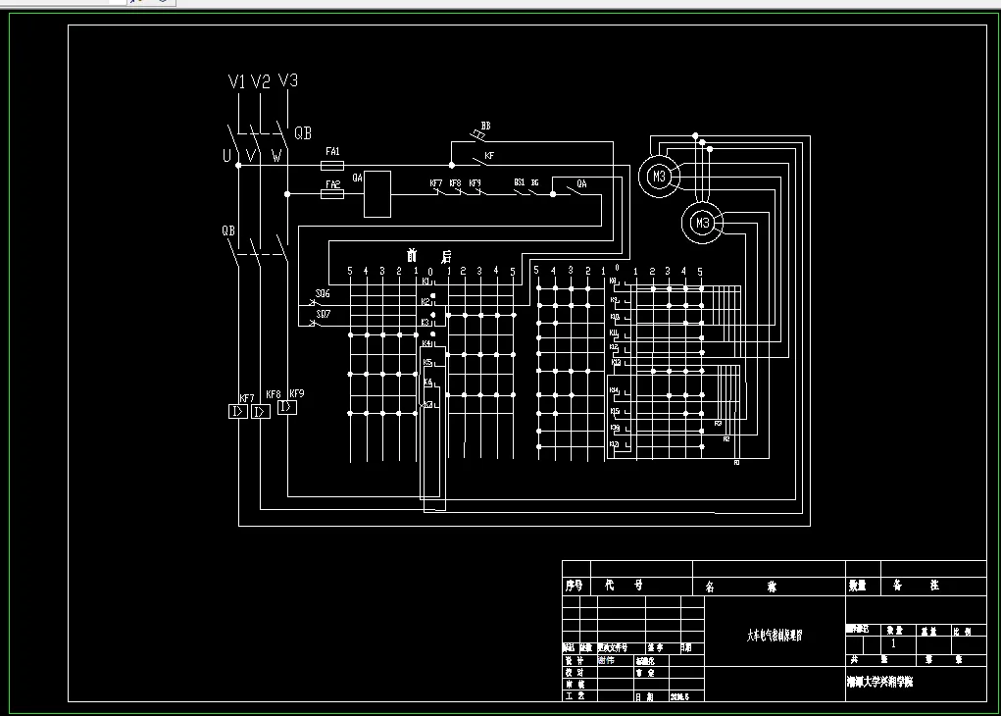Select the KF7 contact label in the control line
The height and width of the screenshot is (716, 1001).
pyautogui.click(x=436, y=183)
